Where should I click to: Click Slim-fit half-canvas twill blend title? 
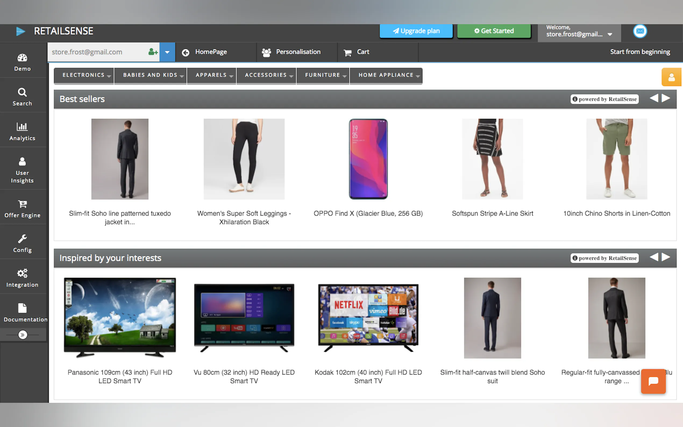pos(492,377)
